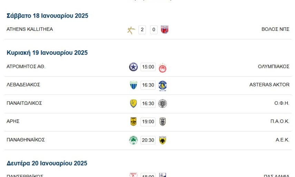Image resolution: width=295 pixels, height=177 pixels.
Task: Click the AEK yellow eagle crest
Action: [x=163, y=140]
